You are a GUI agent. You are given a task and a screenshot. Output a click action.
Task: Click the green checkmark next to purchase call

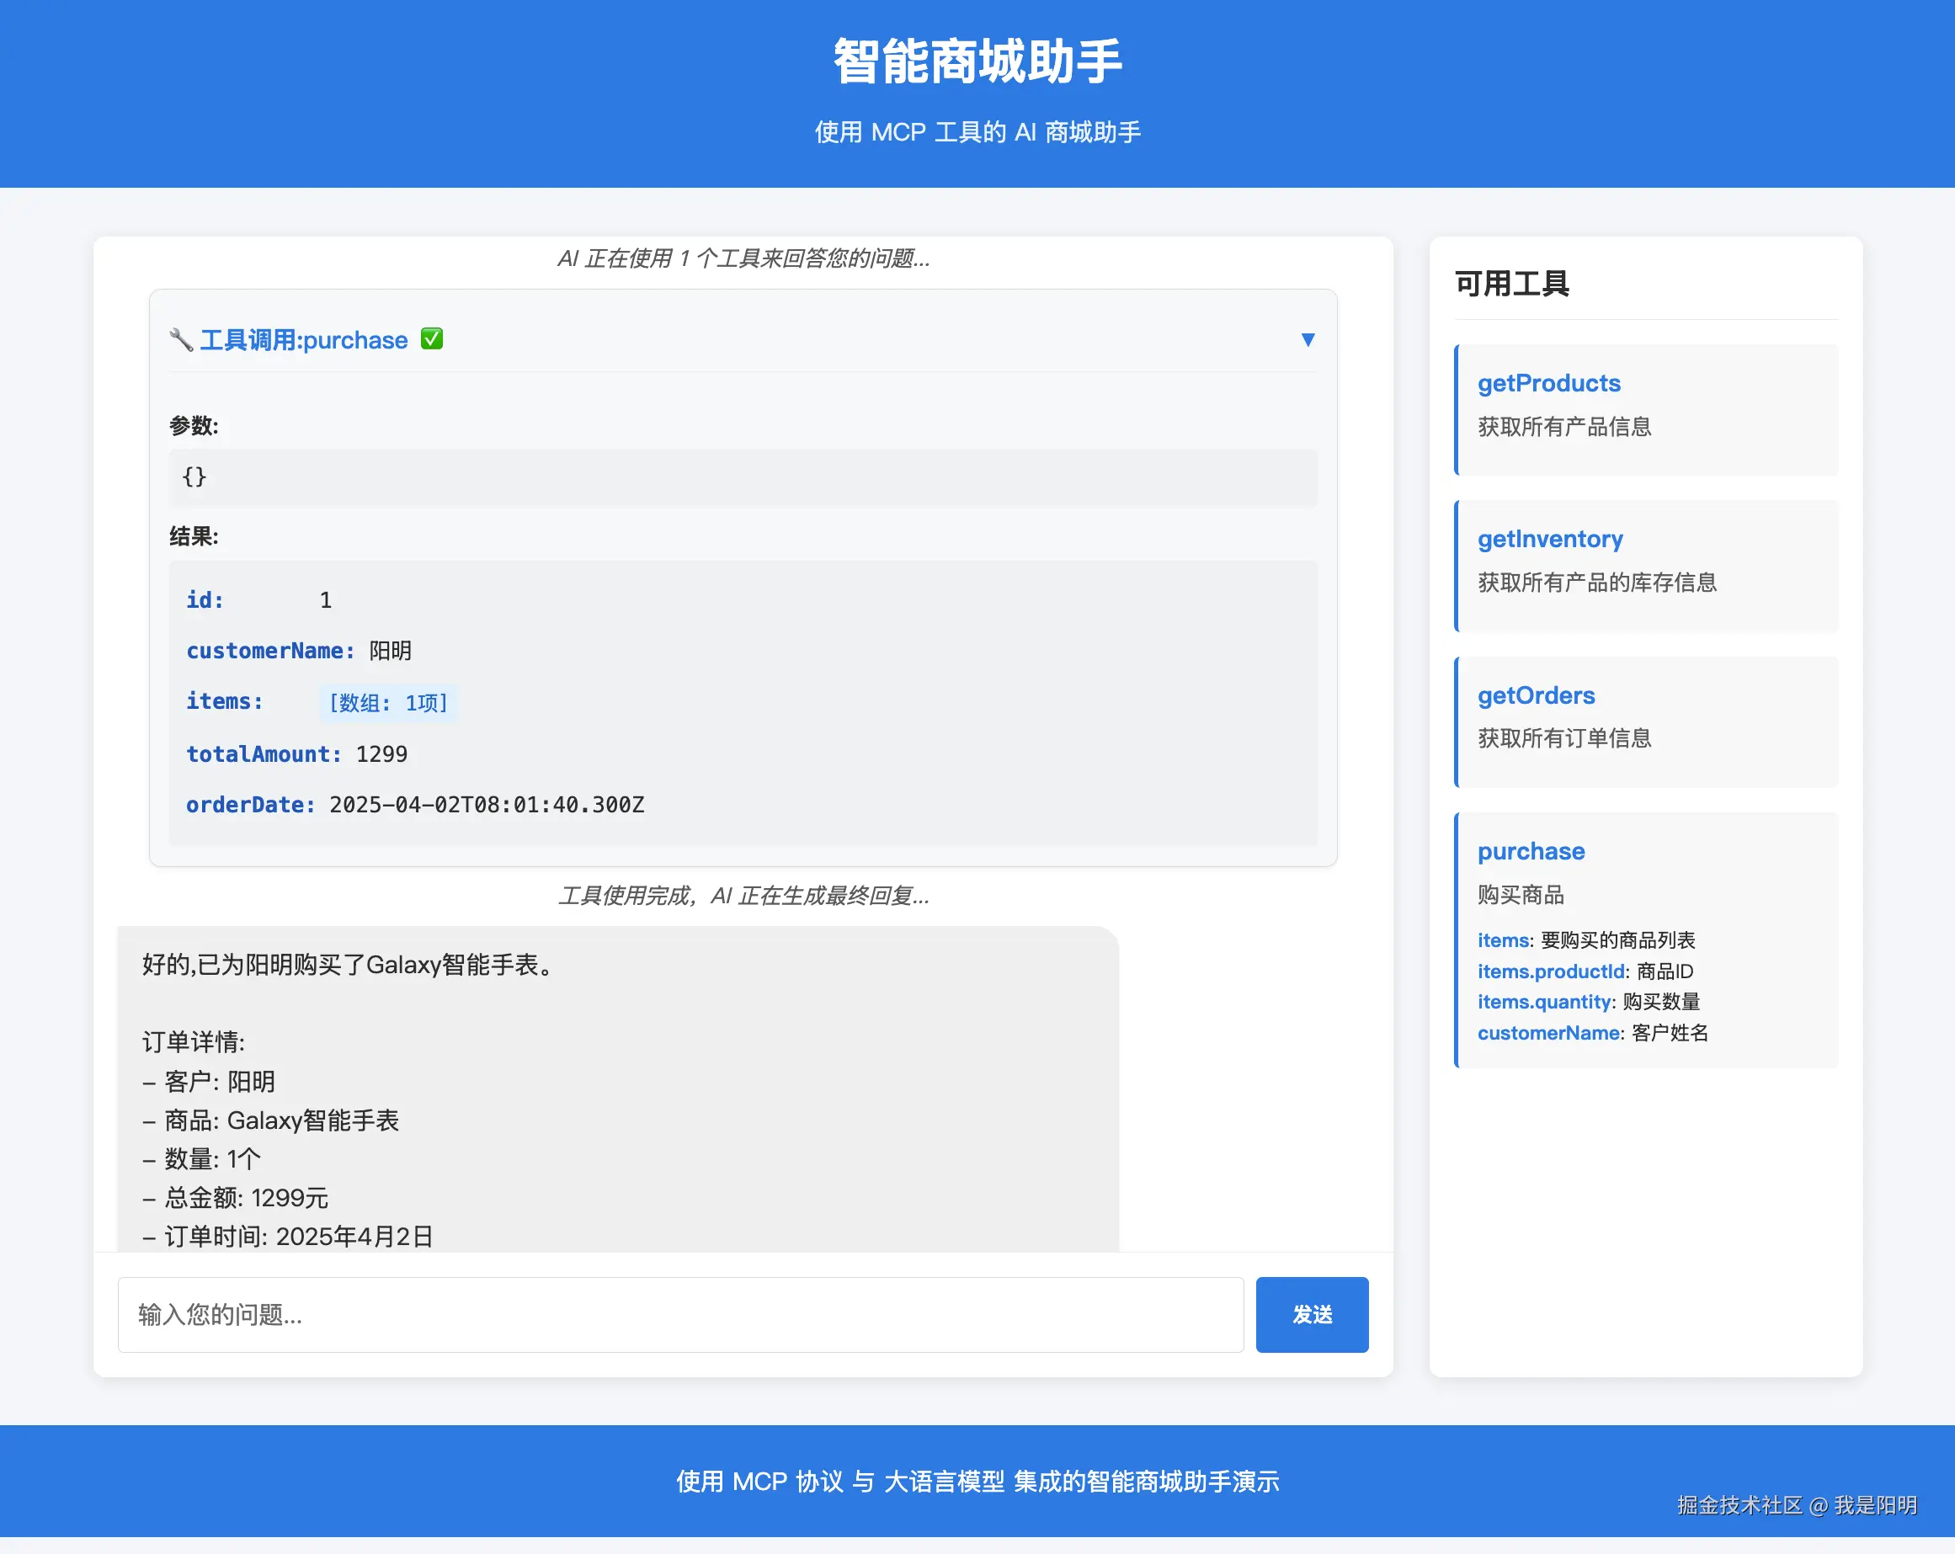(432, 339)
